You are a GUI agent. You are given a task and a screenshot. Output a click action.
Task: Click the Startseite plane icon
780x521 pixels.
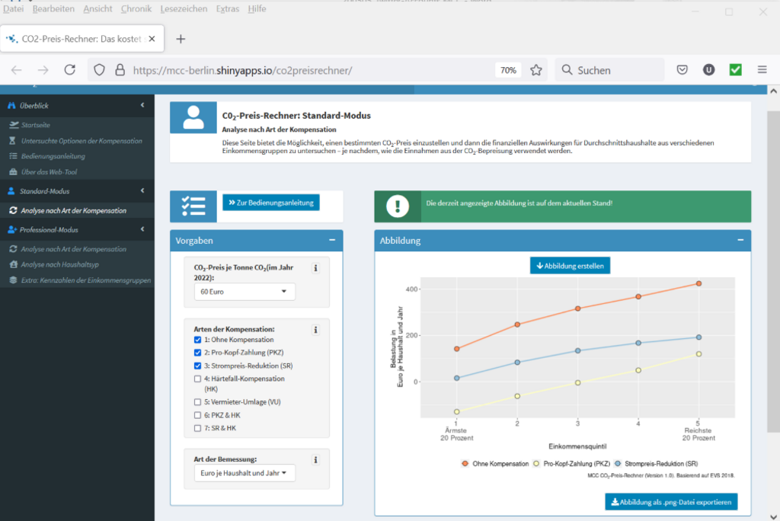14,125
